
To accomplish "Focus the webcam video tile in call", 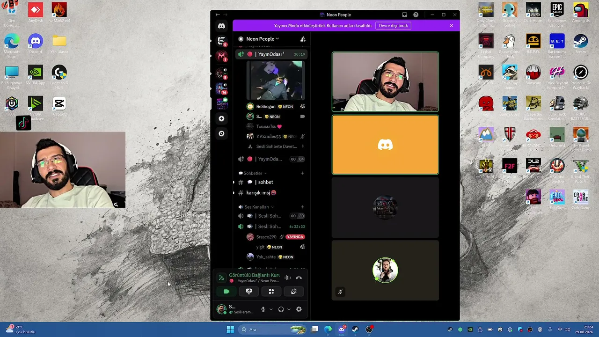I will (385, 82).
